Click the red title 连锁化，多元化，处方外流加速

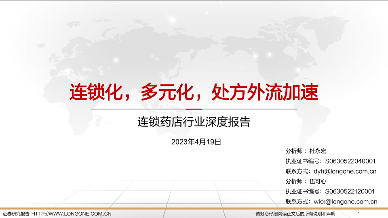tap(194, 92)
